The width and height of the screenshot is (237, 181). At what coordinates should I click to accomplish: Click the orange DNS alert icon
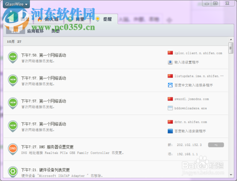click(13, 149)
